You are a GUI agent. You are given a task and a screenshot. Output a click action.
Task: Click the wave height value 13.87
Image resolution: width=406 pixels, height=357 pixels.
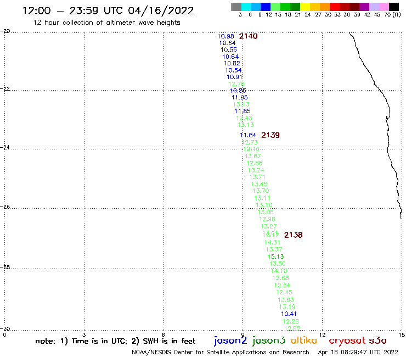253,156
